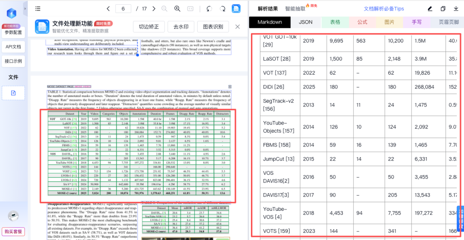Image resolution: width=464 pixels, height=240 pixels.
Task: Click the Video Annotation paragraph in preview
Action: pos(92,52)
